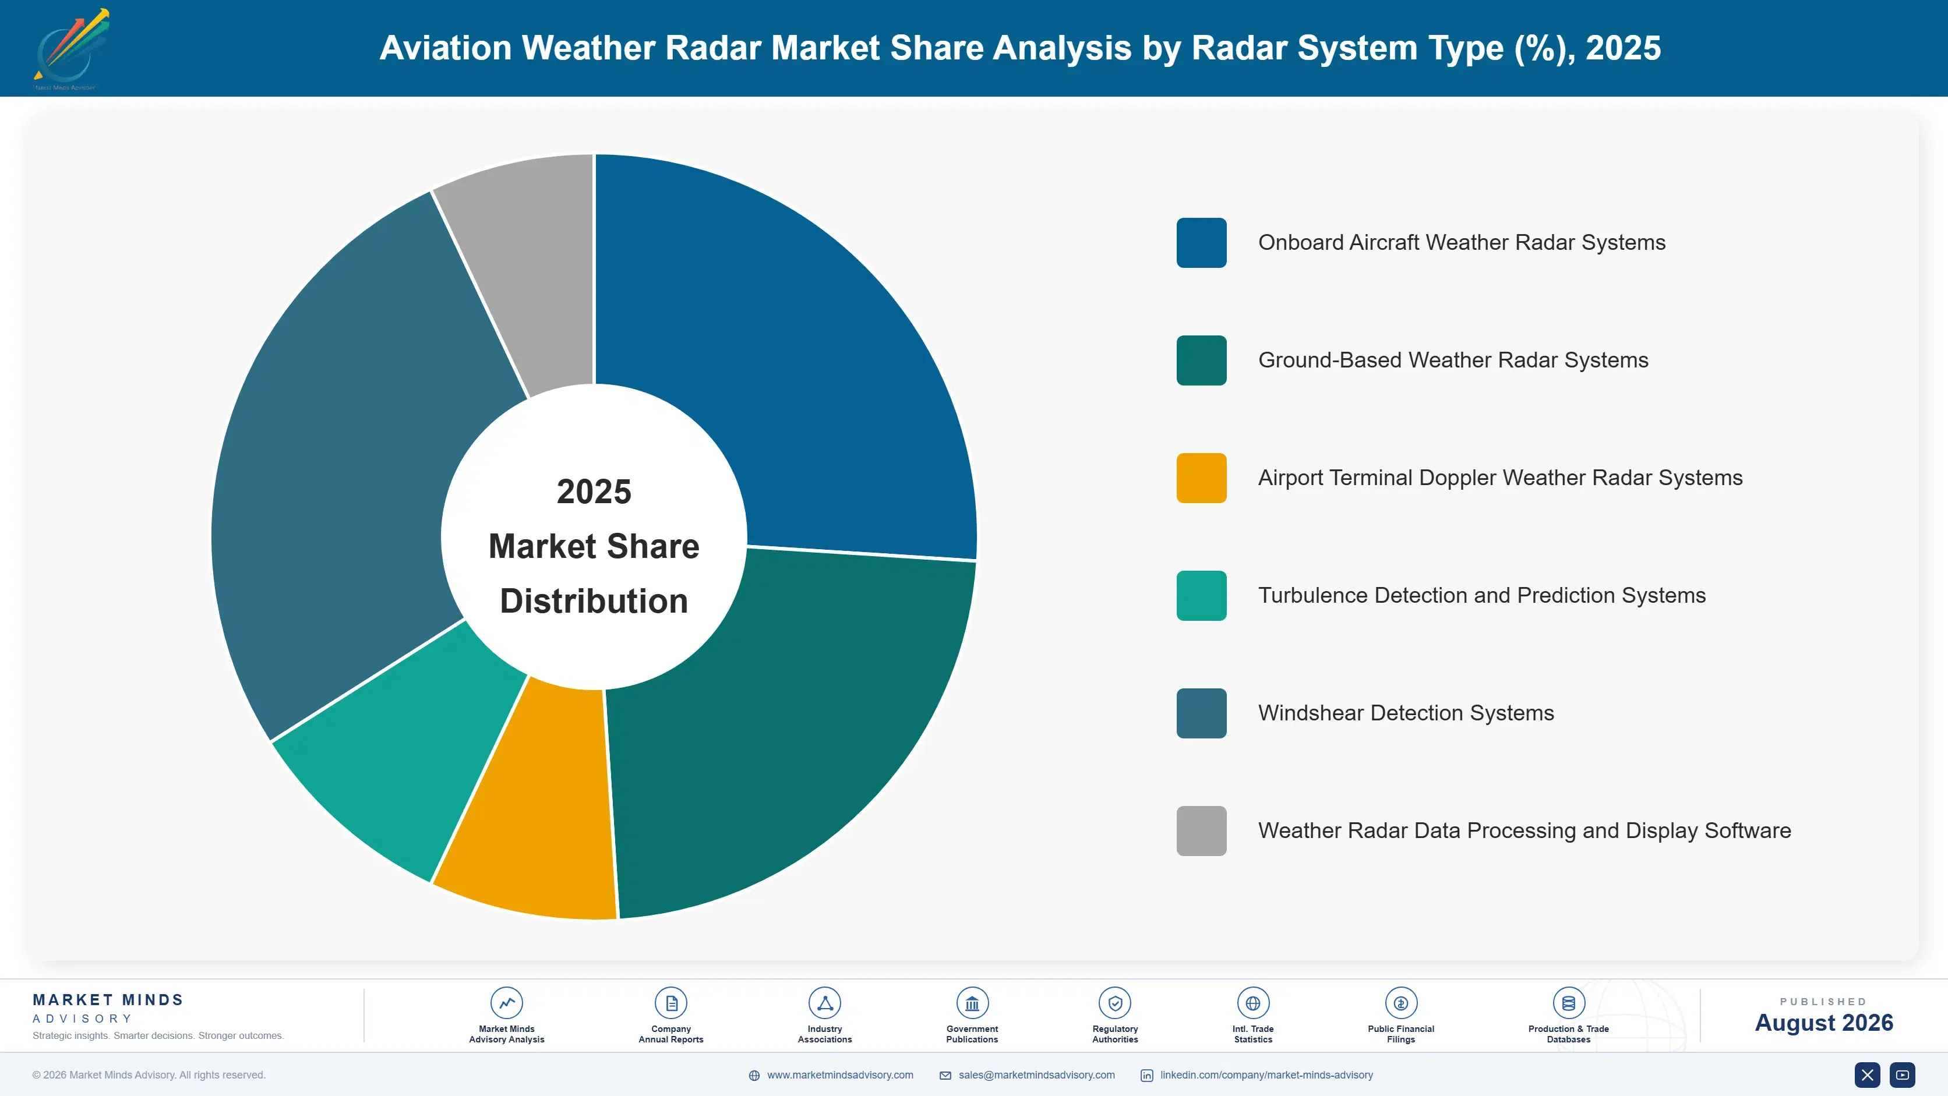Click 'Ground-Based Weather Radar Systems' legend text
1948x1096 pixels.
click(x=1453, y=360)
